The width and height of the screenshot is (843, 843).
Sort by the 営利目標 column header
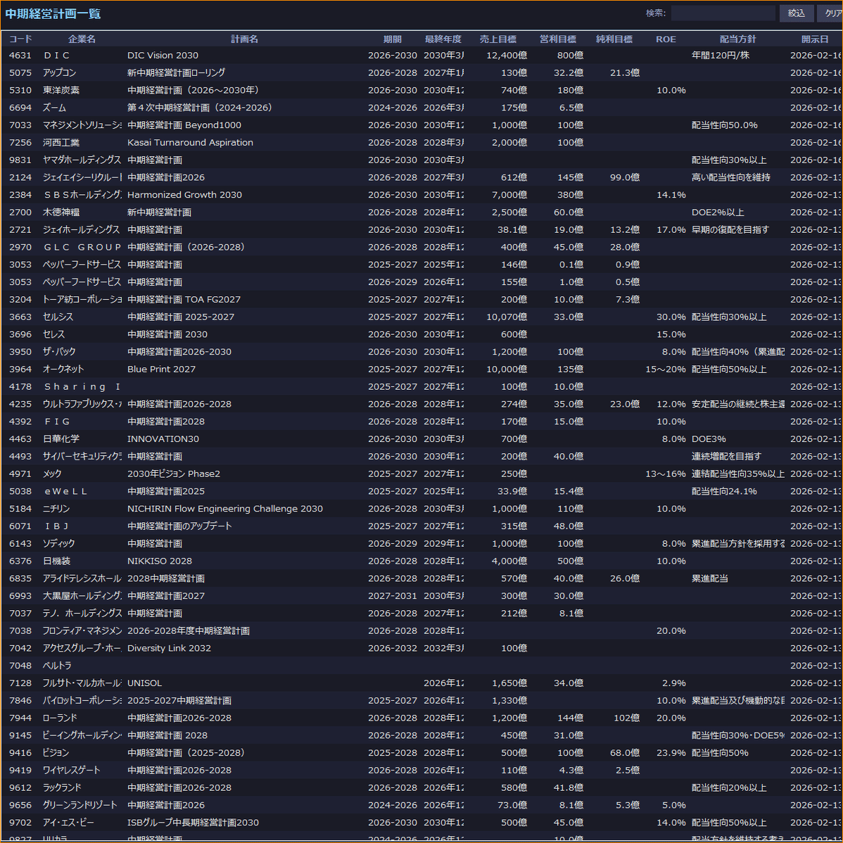coord(557,39)
